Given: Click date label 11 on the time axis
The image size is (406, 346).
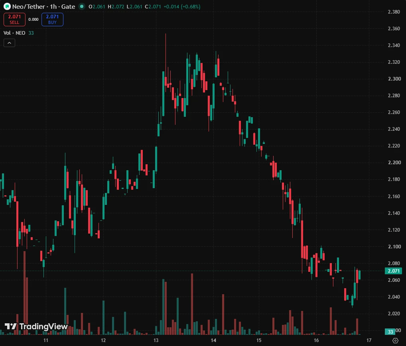Looking at the screenshot, I should 46,340.
